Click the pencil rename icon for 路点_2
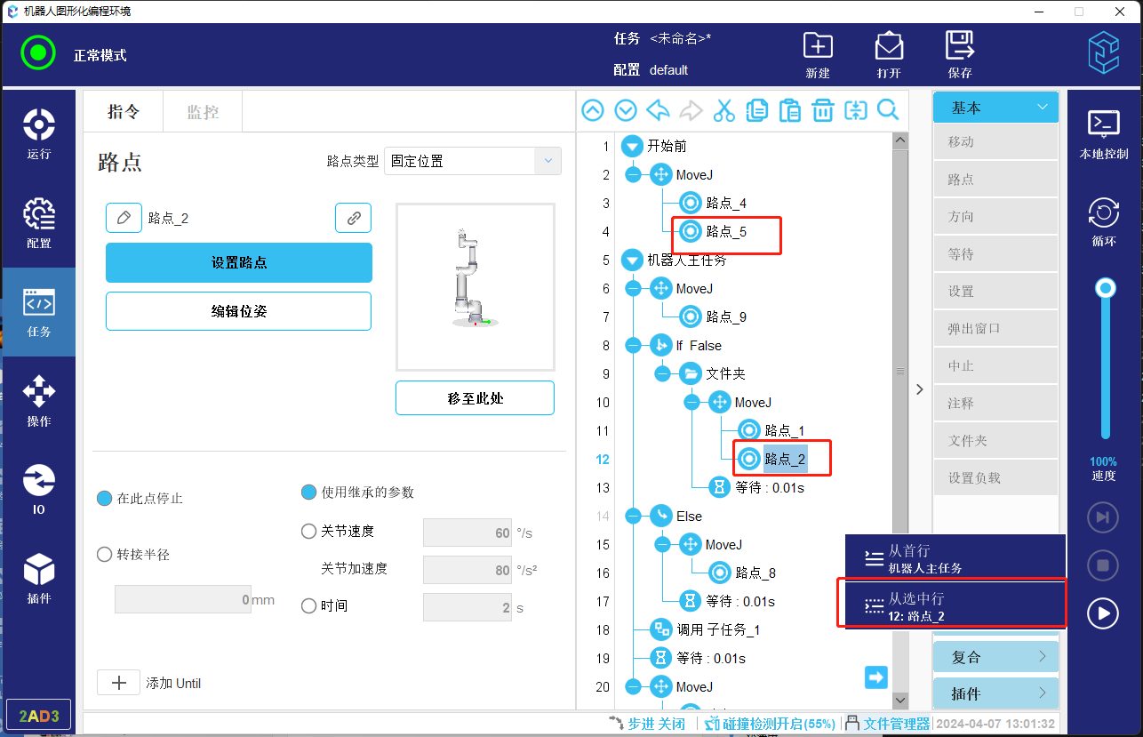The width and height of the screenshot is (1143, 737). tap(124, 218)
